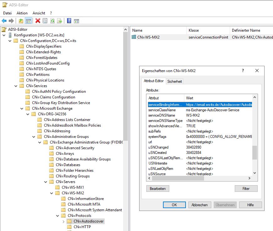The width and height of the screenshot is (273, 231).
Task: Collapse the CN=Servers node
Action: (x=46, y=182)
